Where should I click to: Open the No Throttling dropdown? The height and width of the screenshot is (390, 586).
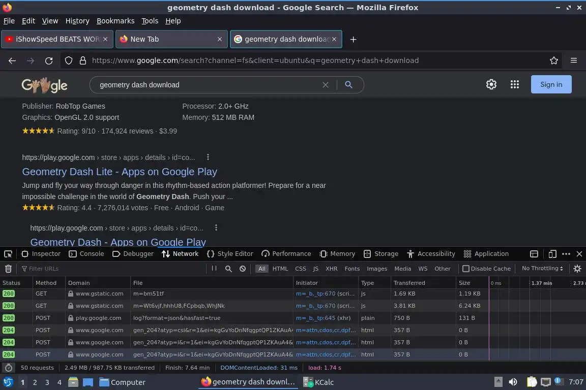click(x=542, y=268)
